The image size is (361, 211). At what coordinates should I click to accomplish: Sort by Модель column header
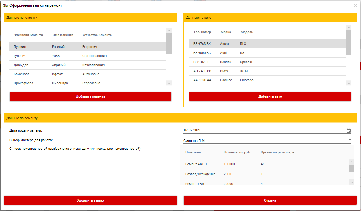(247, 32)
